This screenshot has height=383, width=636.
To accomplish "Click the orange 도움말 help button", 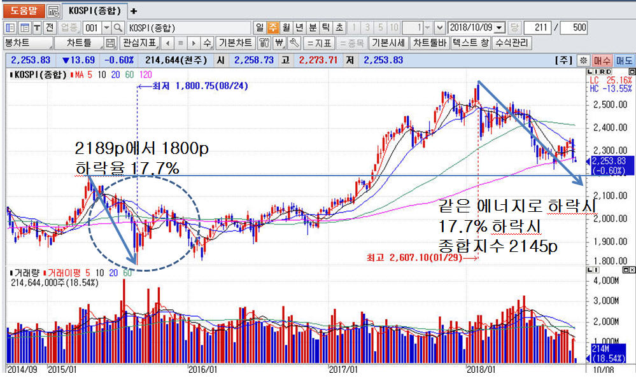I will [24, 11].
